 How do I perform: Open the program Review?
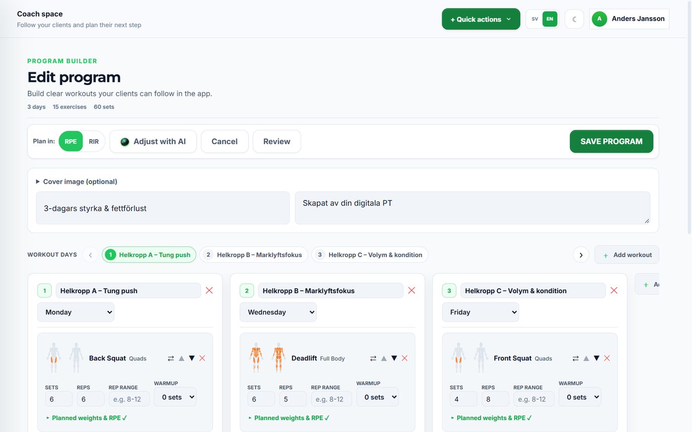click(x=277, y=141)
